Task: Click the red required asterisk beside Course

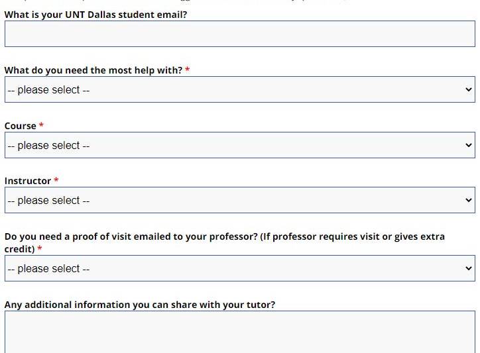Action: pos(41,125)
